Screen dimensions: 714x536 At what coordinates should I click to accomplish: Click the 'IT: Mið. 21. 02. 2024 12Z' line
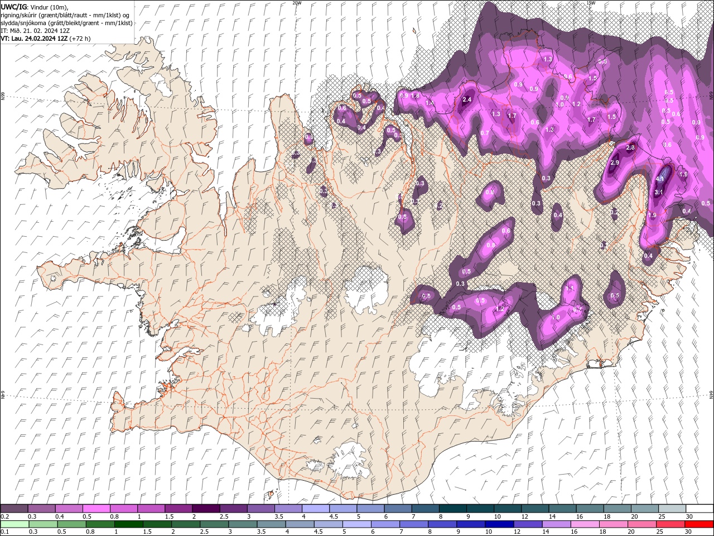click(35, 31)
